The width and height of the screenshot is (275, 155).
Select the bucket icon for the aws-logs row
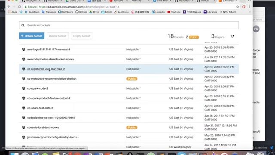[24, 50]
